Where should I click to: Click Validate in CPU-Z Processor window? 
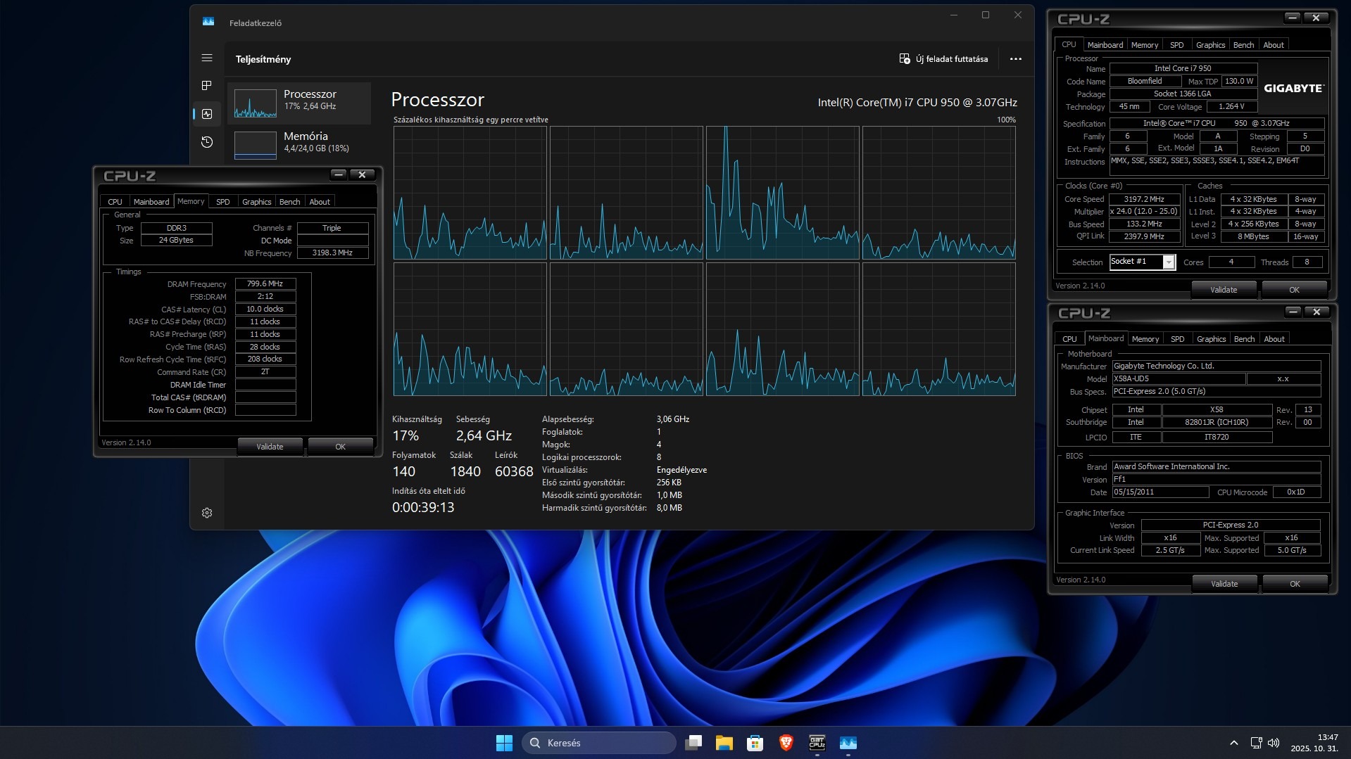[1224, 290]
